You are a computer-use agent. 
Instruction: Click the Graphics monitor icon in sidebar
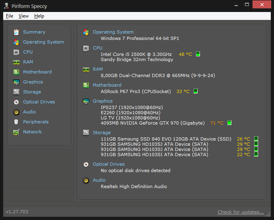[x=16, y=82]
